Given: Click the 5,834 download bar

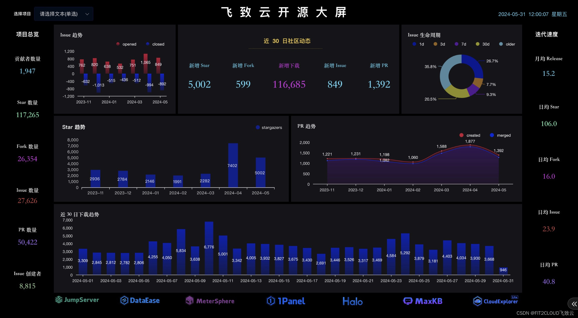Looking at the screenshot, I should 181,252.
